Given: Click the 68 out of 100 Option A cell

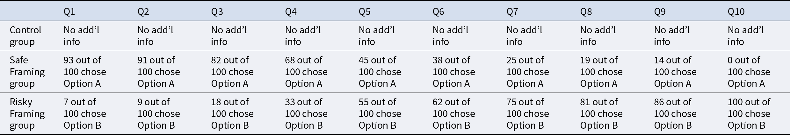Looking at the screenshot, I should [x=306, y=72].
